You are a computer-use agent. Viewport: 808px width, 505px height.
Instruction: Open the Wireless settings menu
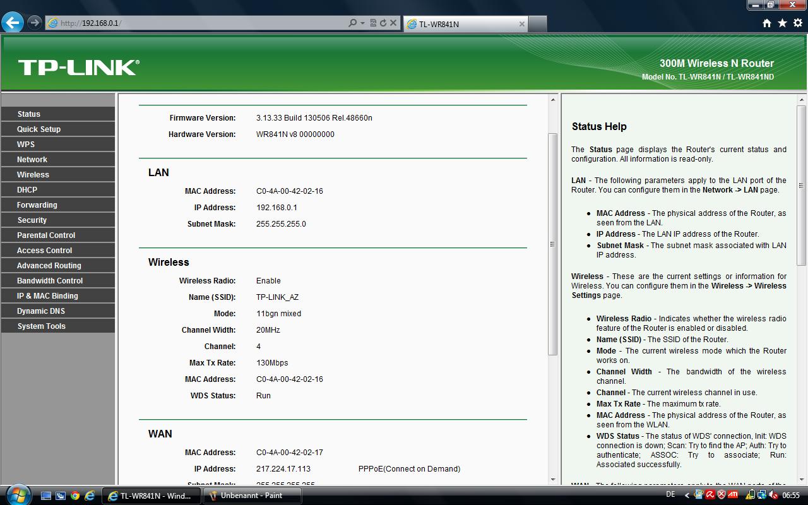[x=58, y=174]
